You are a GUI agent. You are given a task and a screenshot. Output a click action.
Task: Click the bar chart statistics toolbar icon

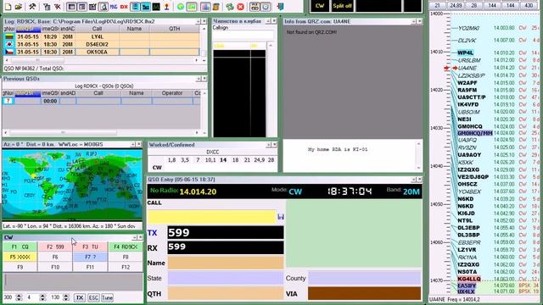pos(205,7)
